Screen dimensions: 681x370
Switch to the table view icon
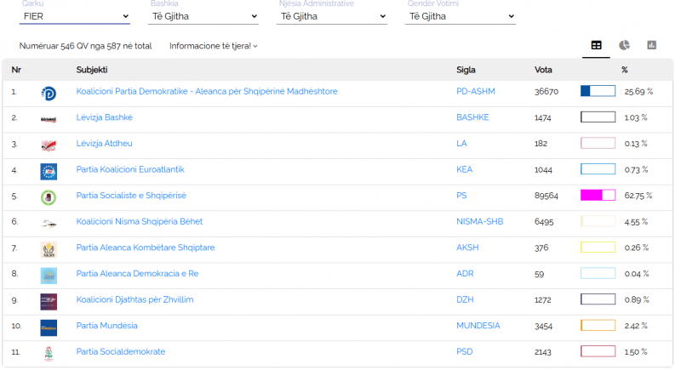596,45
